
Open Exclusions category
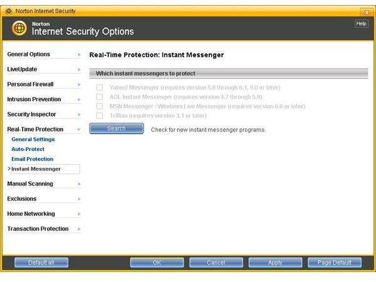click(x=22, y=199)
